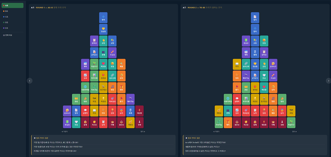Click the 통제 lock card in AS-IS pyramid
The image size is (331, 157).
(85, 123)
